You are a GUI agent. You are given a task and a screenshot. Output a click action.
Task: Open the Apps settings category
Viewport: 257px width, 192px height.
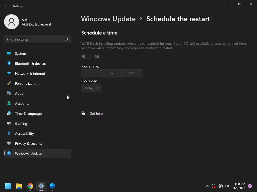point(38,93)
